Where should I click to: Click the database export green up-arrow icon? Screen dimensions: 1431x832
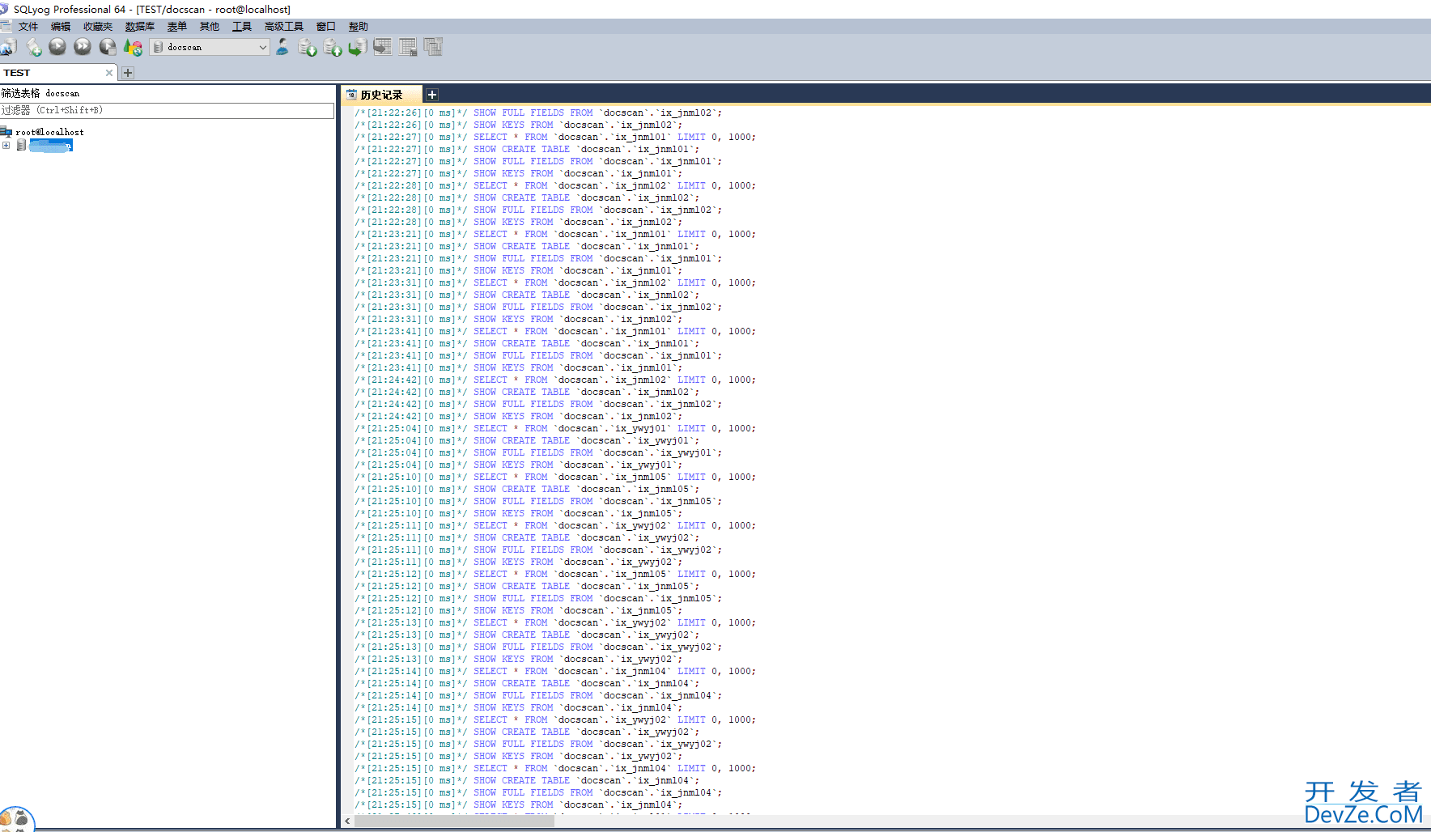(333, 47)
